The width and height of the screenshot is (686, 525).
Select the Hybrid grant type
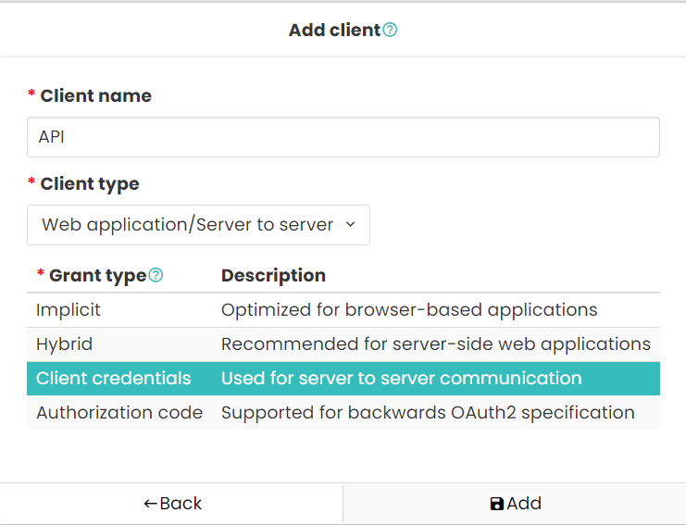(343, 344)
